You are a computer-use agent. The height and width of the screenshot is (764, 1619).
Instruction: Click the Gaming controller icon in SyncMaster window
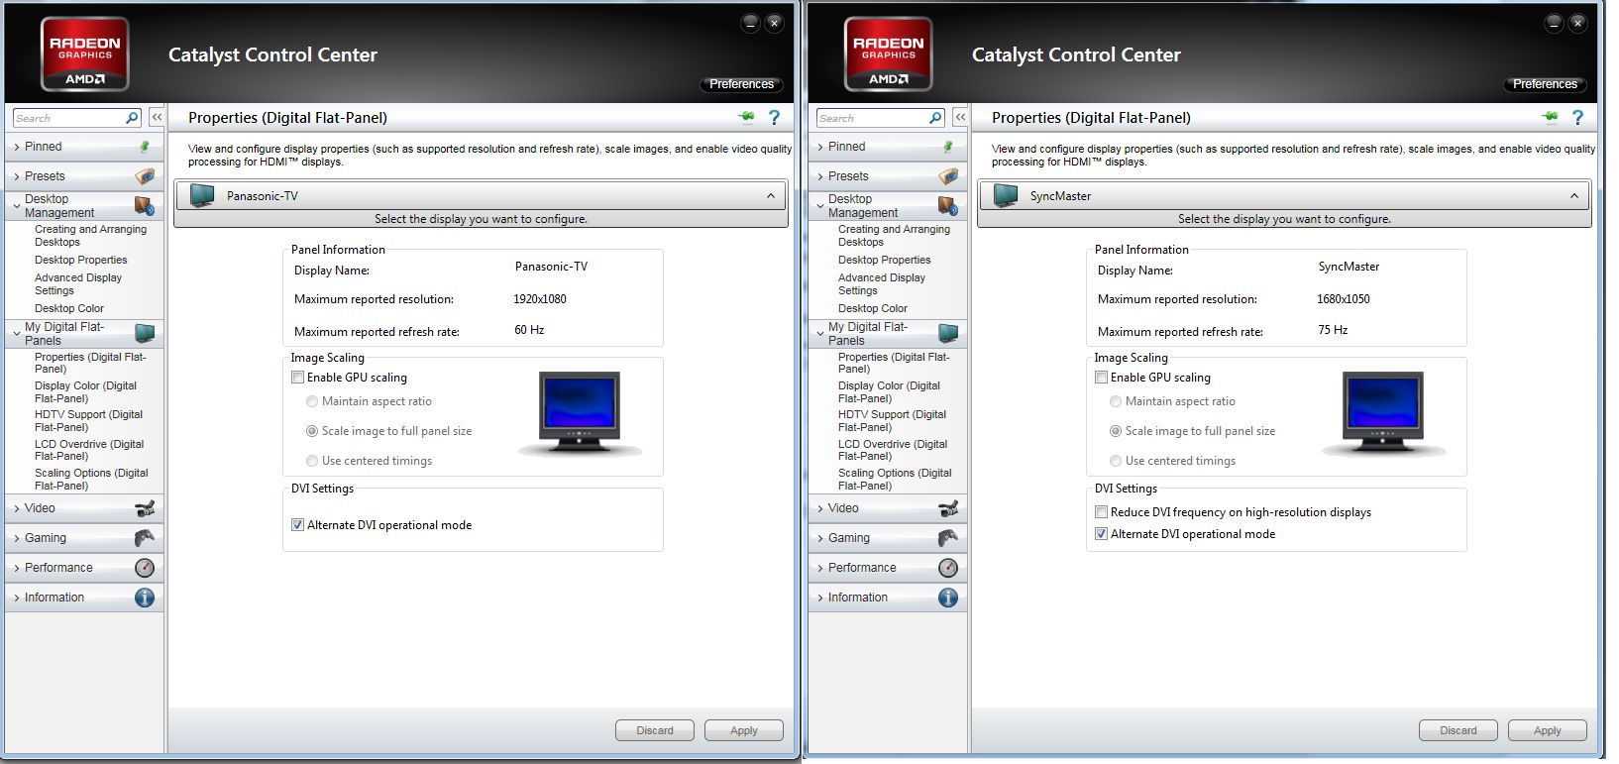[948, 538]
